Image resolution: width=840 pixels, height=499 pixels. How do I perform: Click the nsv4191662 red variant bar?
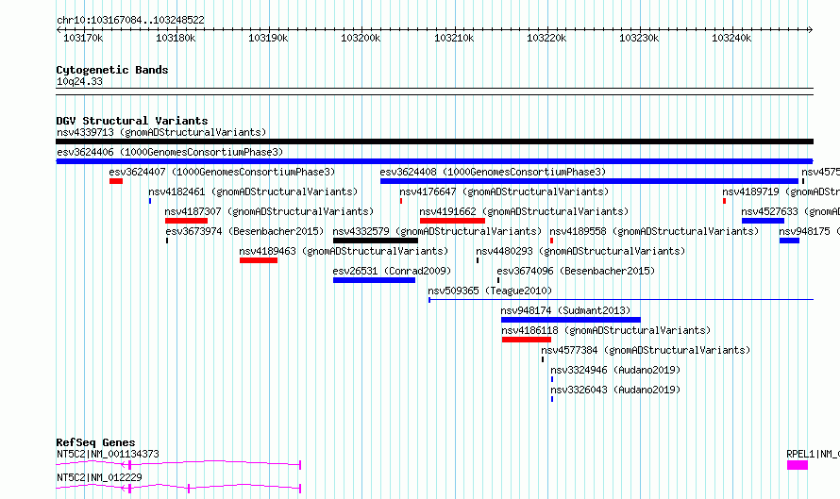click(453, 221)
